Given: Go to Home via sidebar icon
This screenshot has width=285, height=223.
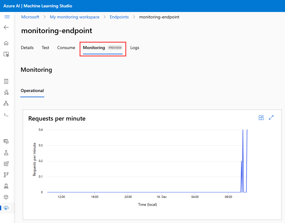Looking at the screenshot, I should click(x=6, y=43).
